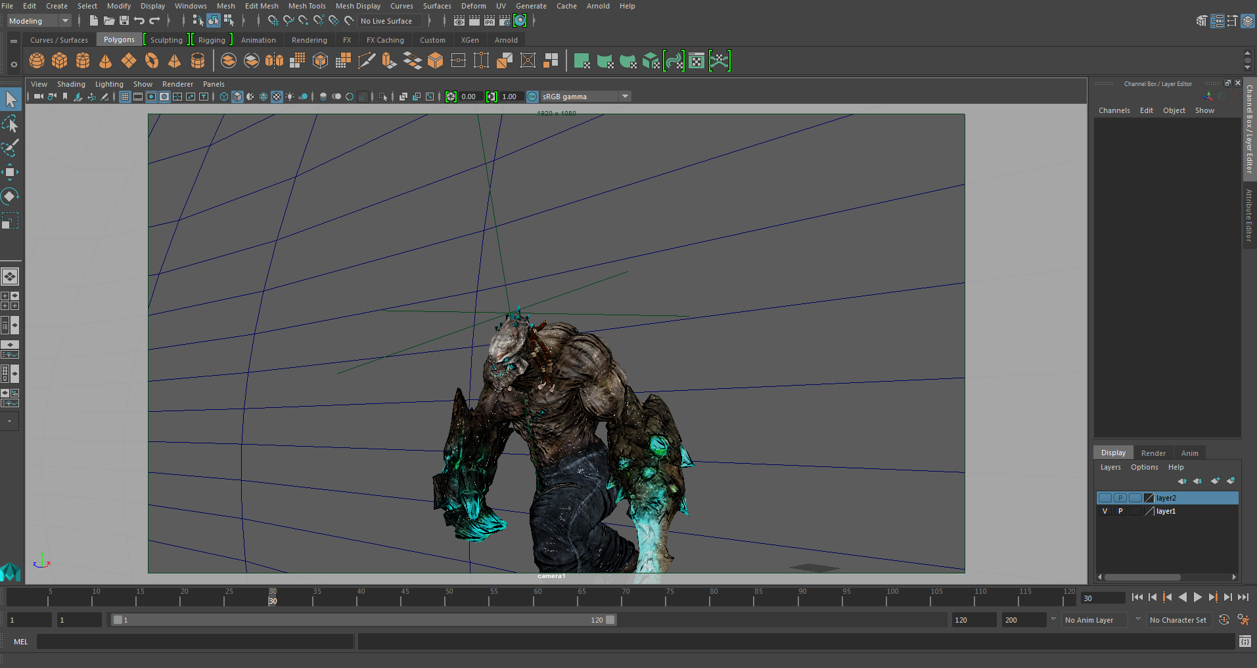This screenshot has height=668, width=1257.
Task: Open the sRGB gamma view transform dropdown
Action: click(586, 97)
